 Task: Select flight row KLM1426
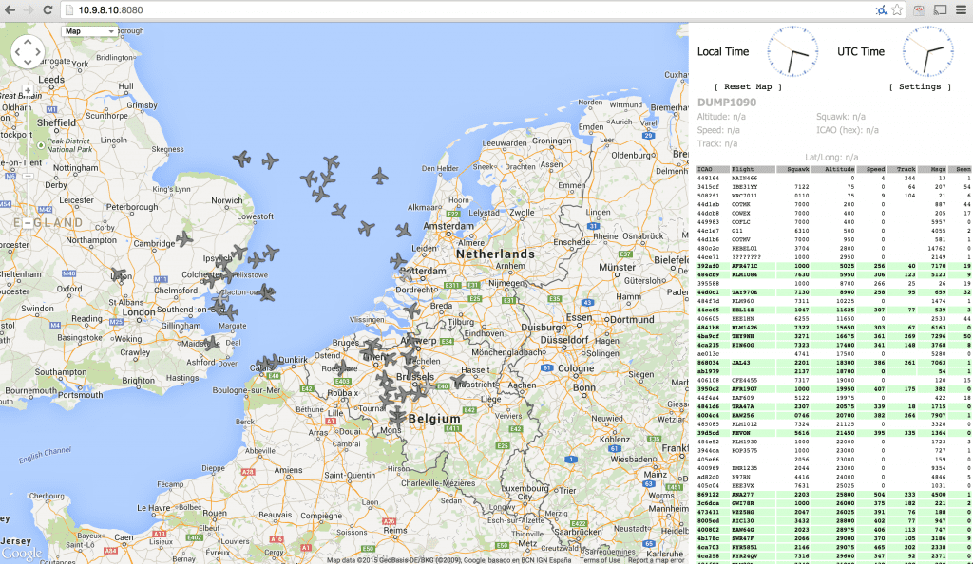(834, 328)
